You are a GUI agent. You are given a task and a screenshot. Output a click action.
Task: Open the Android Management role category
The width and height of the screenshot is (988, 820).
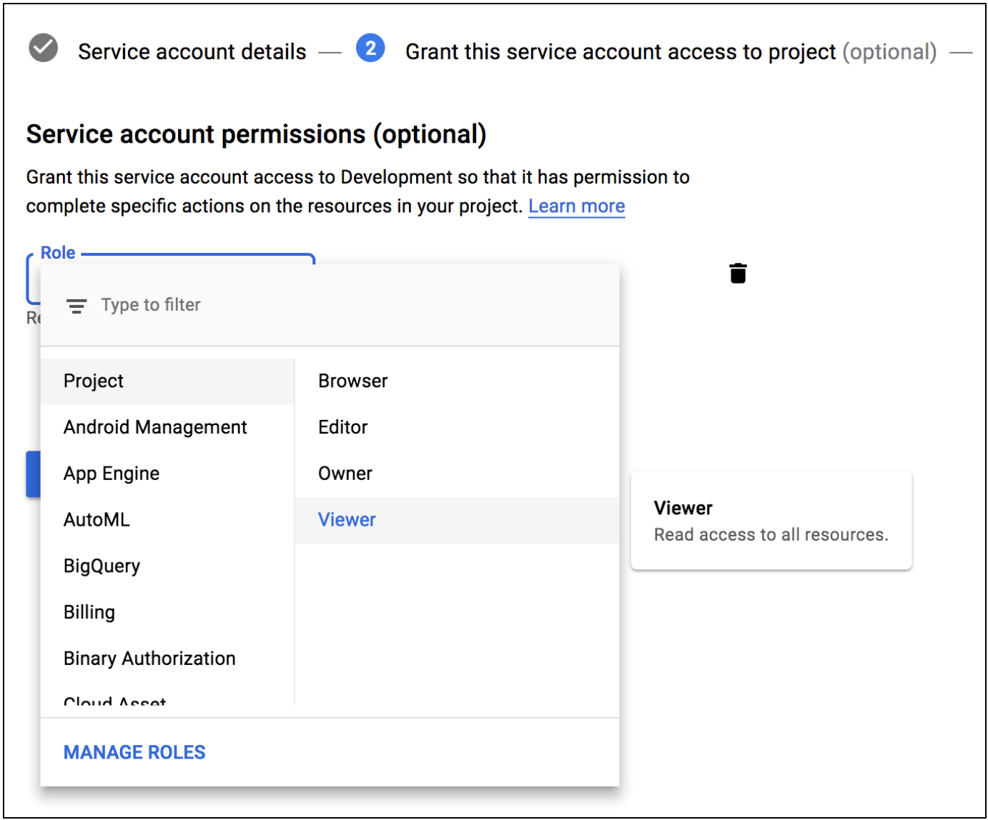155,426
